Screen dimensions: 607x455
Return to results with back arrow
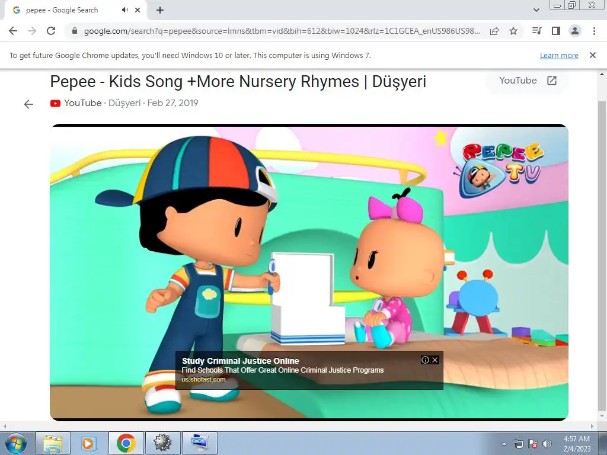click(28, 104)
